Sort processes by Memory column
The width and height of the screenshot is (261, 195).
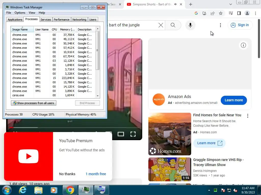(x=67, y=29)
